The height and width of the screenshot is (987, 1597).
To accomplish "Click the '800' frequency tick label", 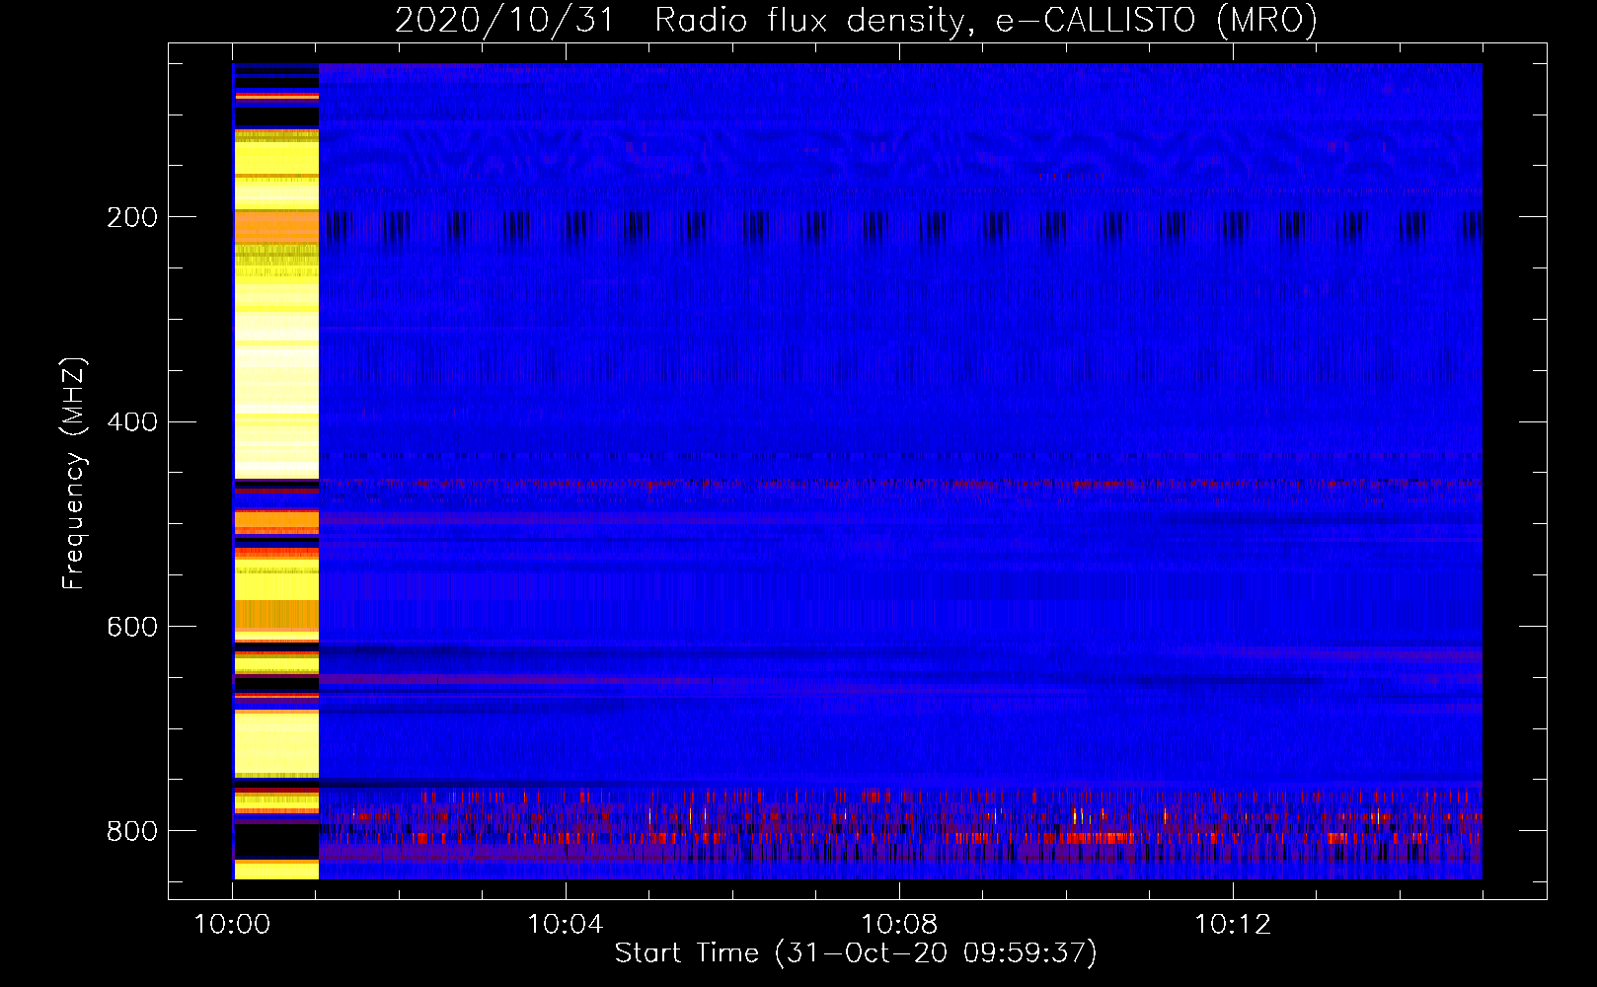I will 132,831.
